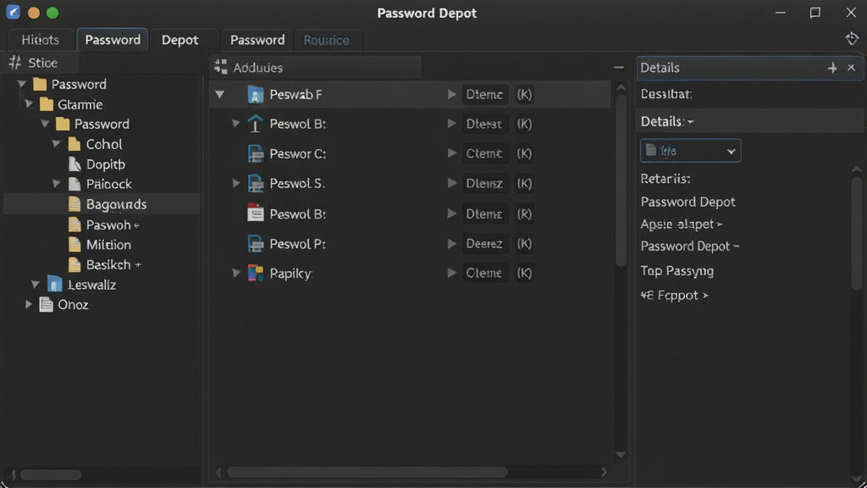Switch to the Hiiots tab
The width and height of the screenshot is (867, 488).
[x=40, y=40]
